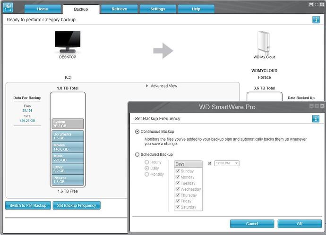
Task: Select Continuous Backup option
Action: point(137,131)
